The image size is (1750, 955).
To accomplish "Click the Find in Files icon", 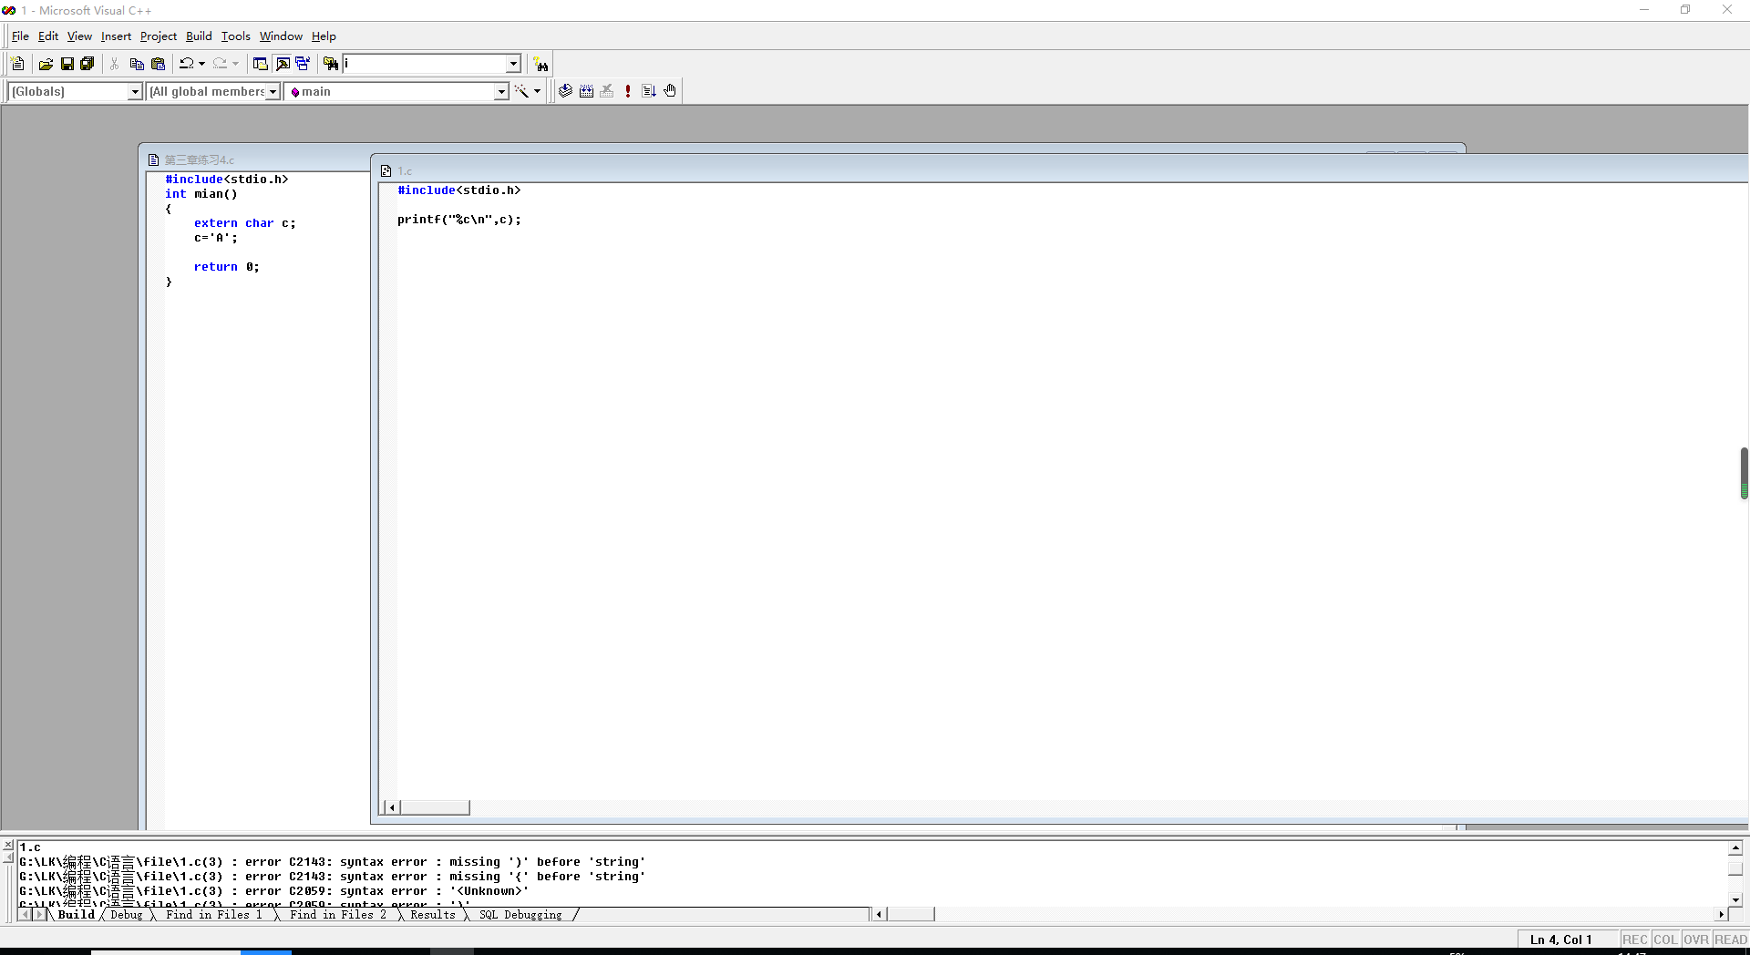I will tap(331, 64).
